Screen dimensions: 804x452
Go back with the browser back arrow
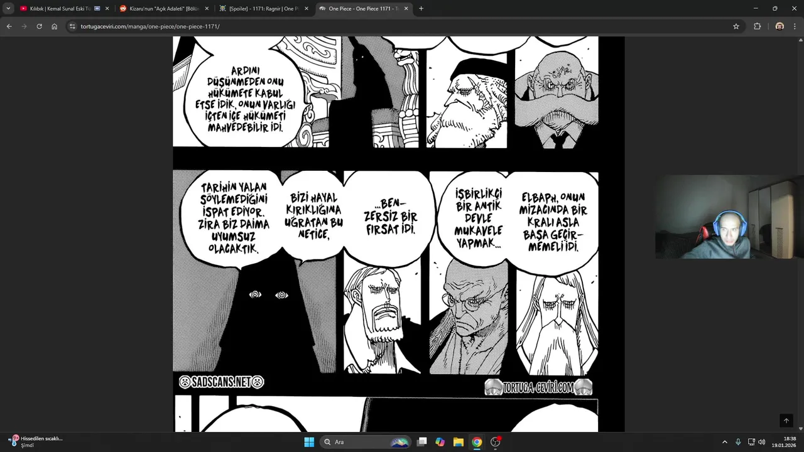pos(9,26)
